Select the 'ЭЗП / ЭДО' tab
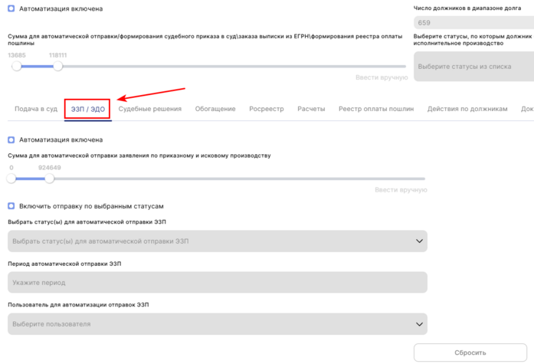534x364 pixels. pyautogui.click(x=88, y=109)
